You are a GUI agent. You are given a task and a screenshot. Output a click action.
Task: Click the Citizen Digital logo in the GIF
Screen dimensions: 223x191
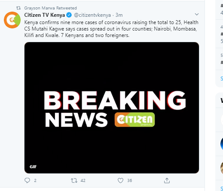pyautogui.click(x=134, y=120)
